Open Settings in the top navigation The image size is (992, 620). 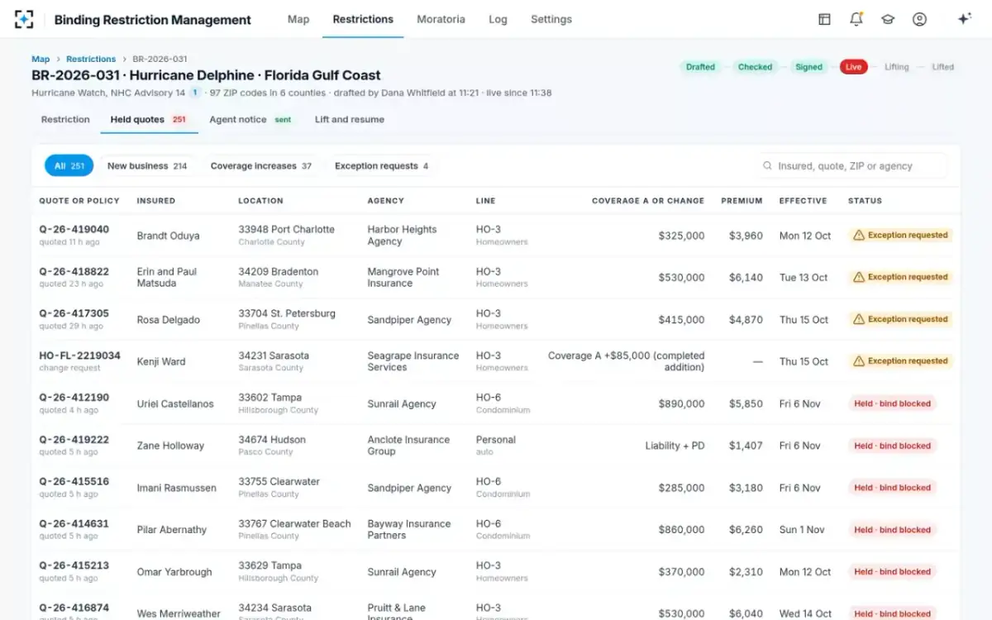[x=551, y=19]
